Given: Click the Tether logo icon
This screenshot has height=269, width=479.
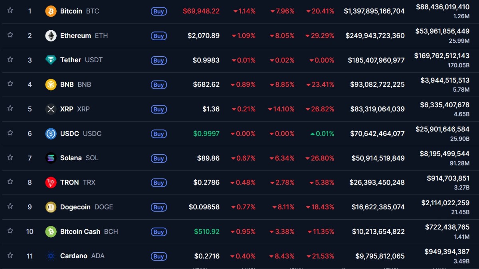Looking at the screenshot, I should 50,60.
